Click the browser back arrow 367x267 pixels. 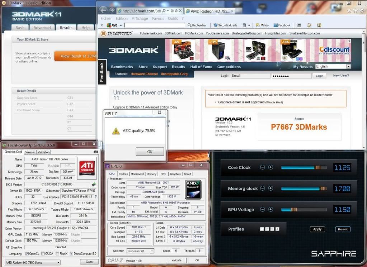coord(103,10)
